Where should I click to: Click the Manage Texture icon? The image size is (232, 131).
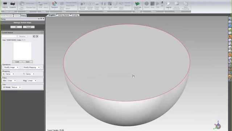point(90,6)
